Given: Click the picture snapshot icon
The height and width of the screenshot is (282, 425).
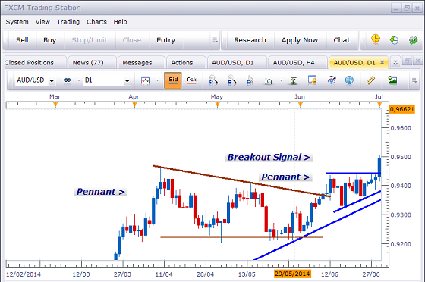Looking at the screenshot, I should coord(392,80).
